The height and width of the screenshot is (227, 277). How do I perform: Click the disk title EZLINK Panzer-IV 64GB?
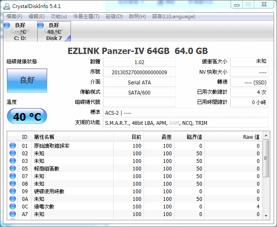point(118,51)
